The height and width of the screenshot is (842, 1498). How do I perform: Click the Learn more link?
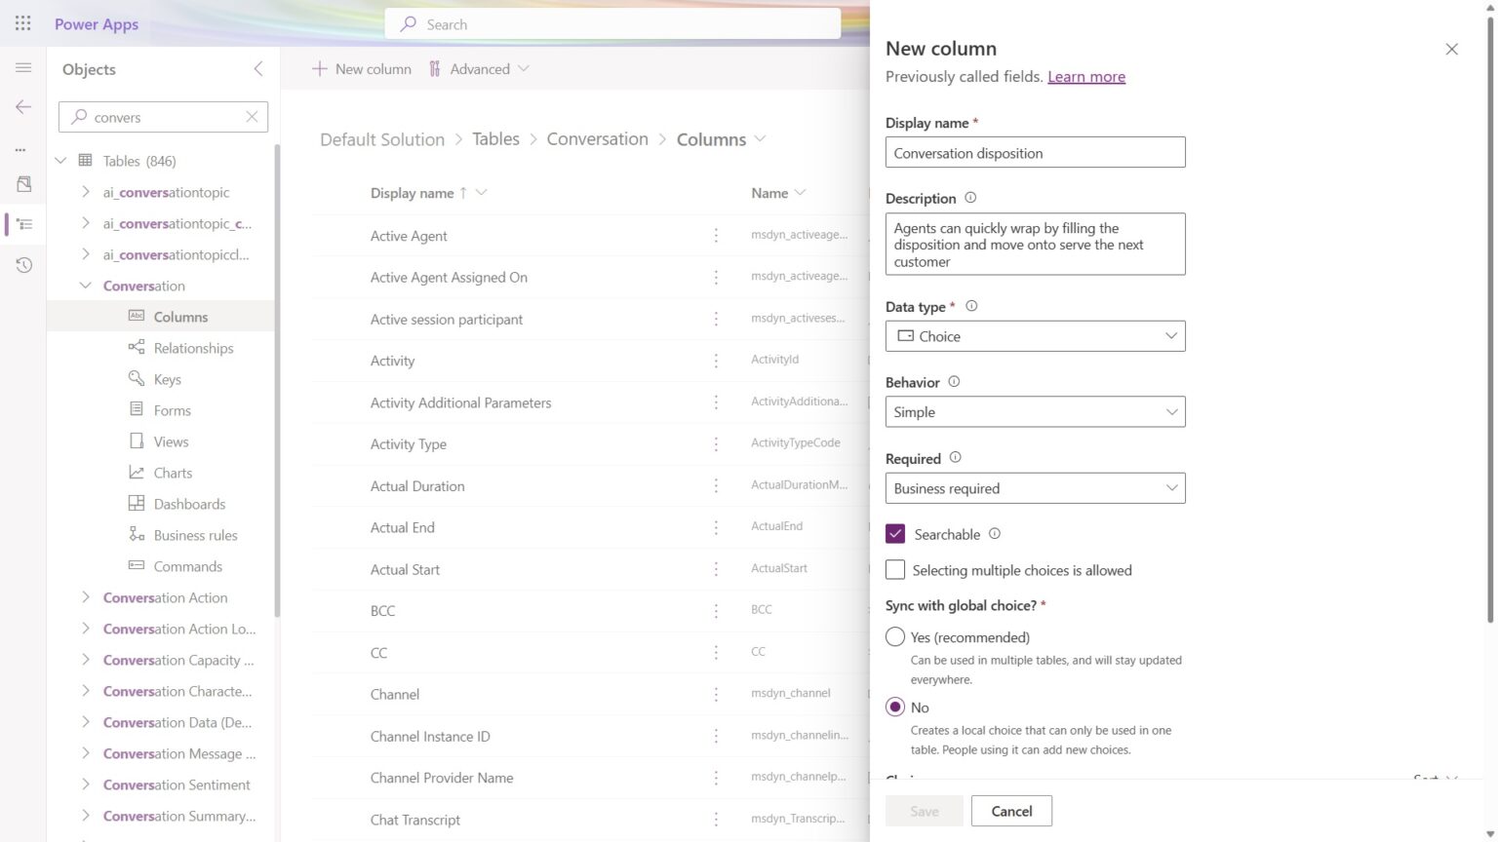coord(1085,76)
